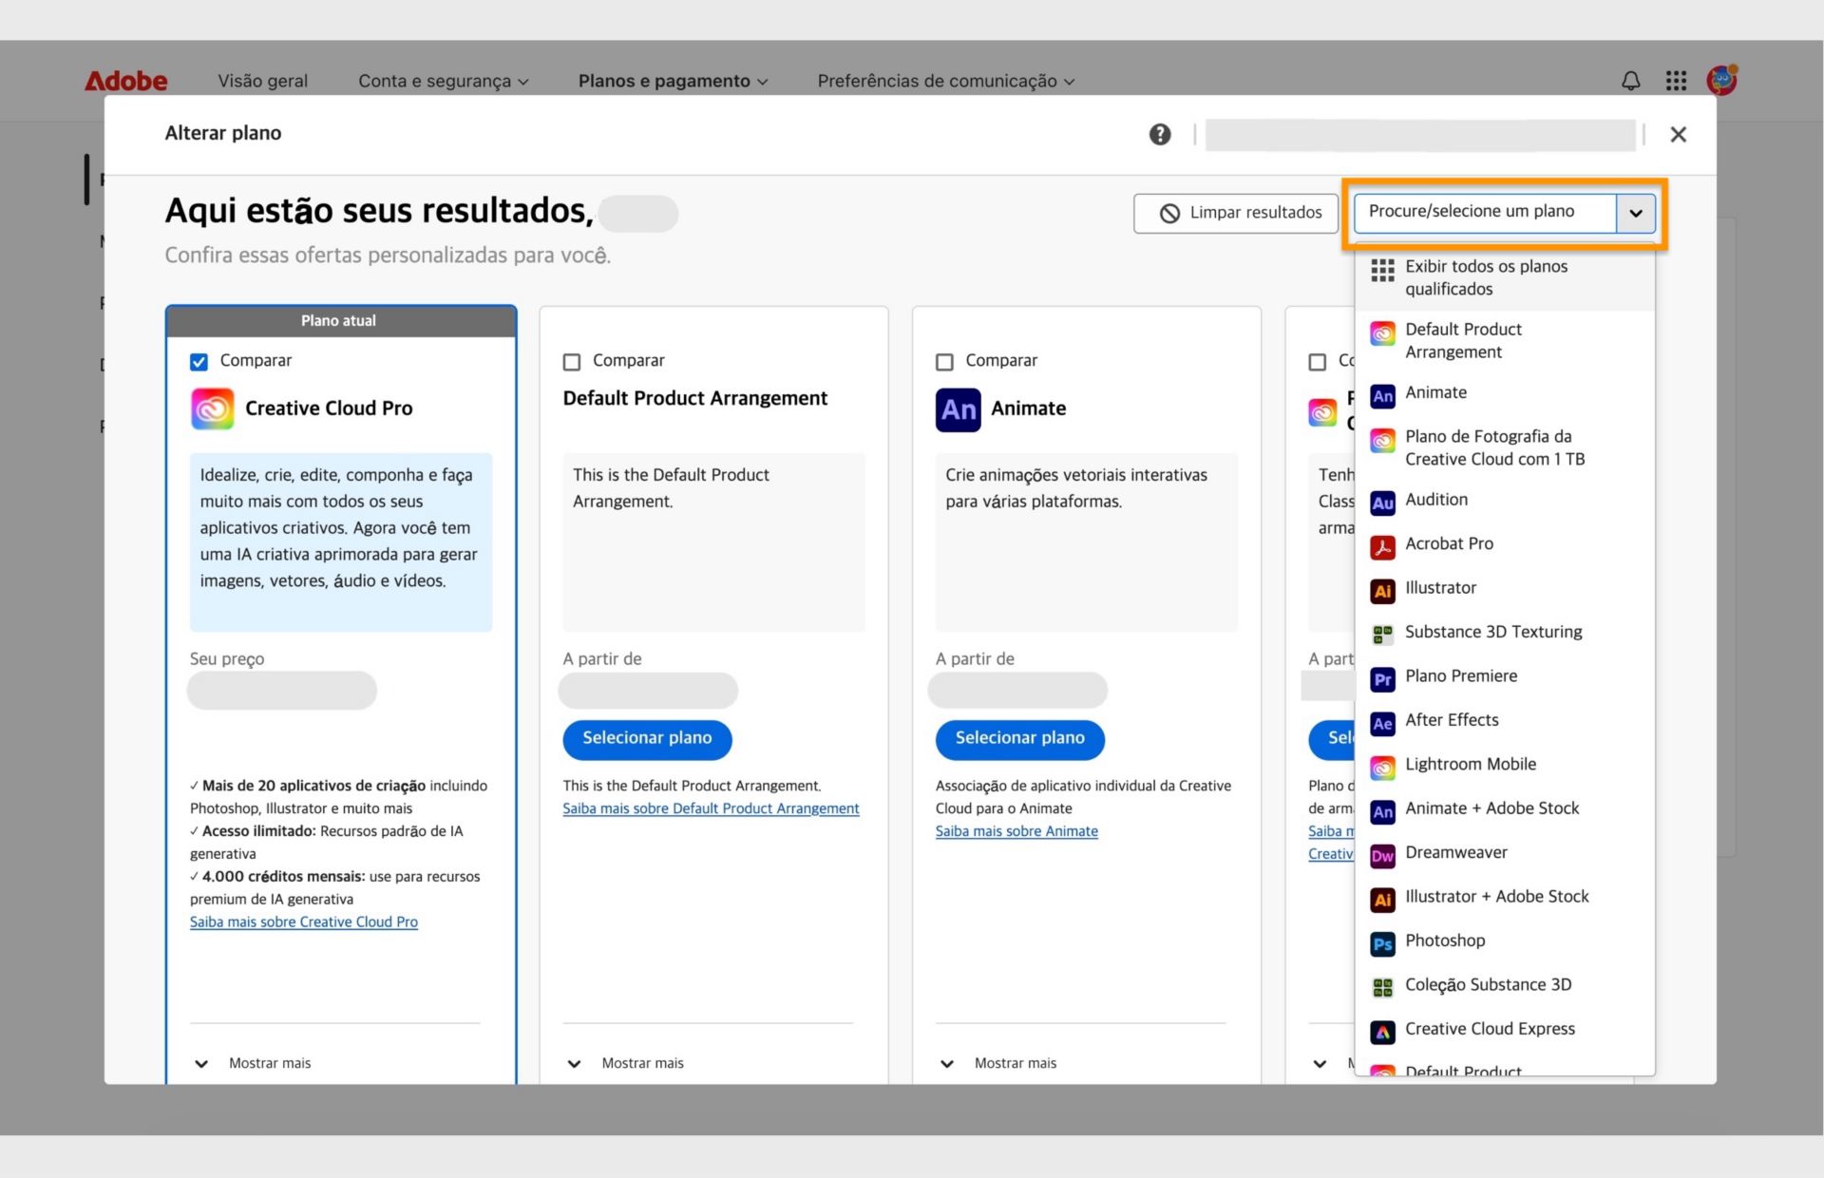
Task: Open the Adobe apps grid icon
Action: (x=1676, y=81)
